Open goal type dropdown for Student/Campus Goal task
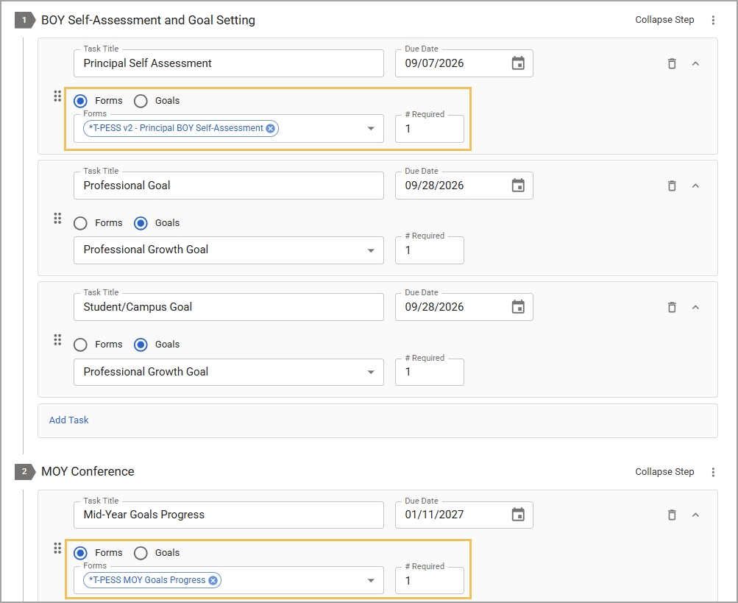Screen dimensions: 738x603 pos(371,372)
